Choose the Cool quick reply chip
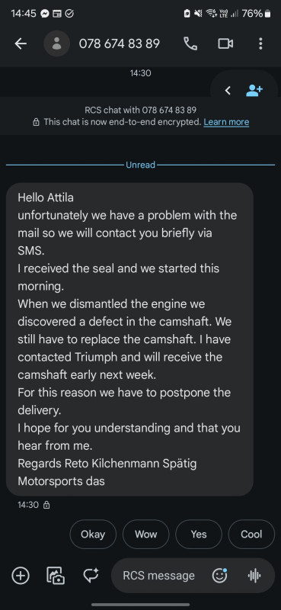This screenshot has height=610, width=281. tap(251, 535)
